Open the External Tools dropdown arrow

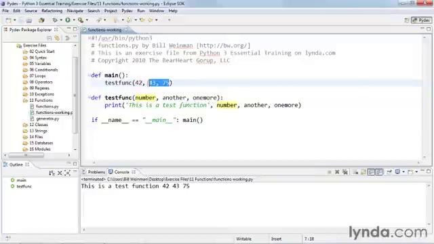[87, 20]
